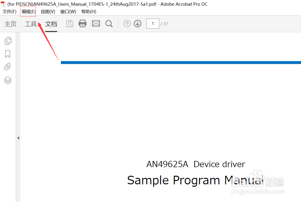The height and width of the screenshot is (202, 301).
Task: Switch to the 工具 tab
Action: pyautogui.click(x=31, y=24)
